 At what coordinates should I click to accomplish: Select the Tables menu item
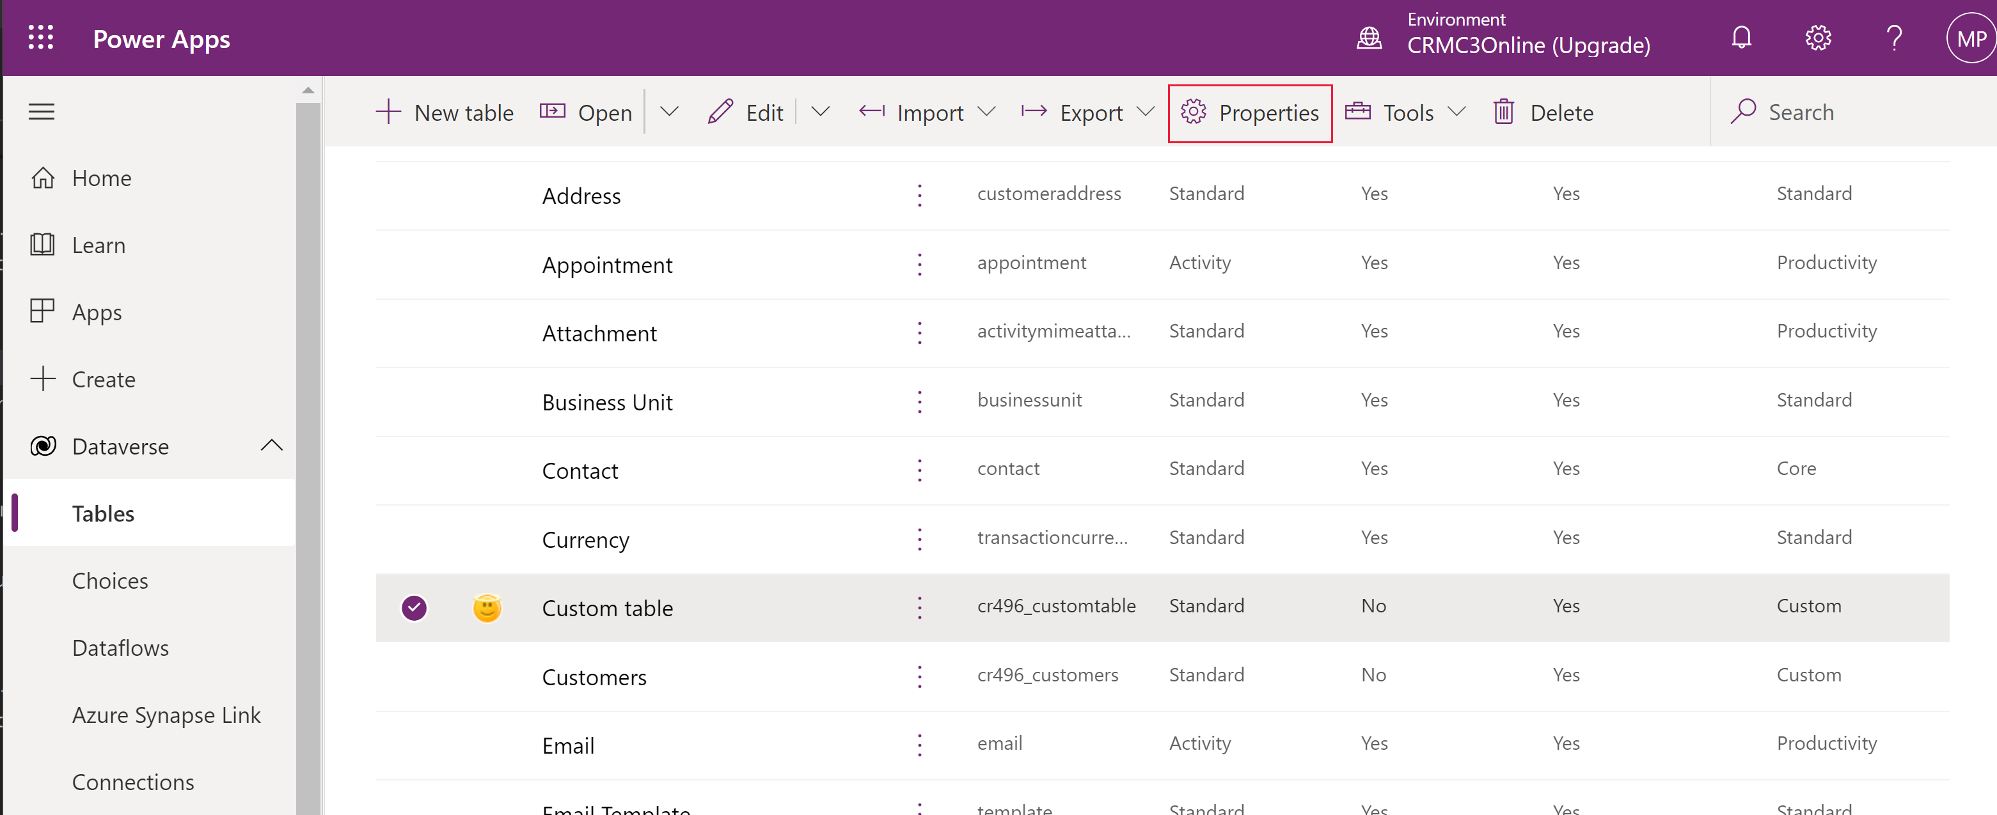tap(104, 513)
